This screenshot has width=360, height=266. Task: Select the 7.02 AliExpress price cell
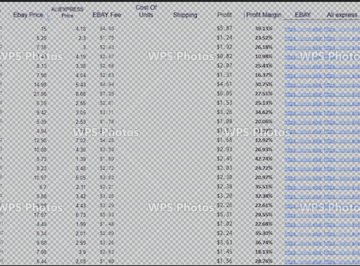(x=80, y=140)
